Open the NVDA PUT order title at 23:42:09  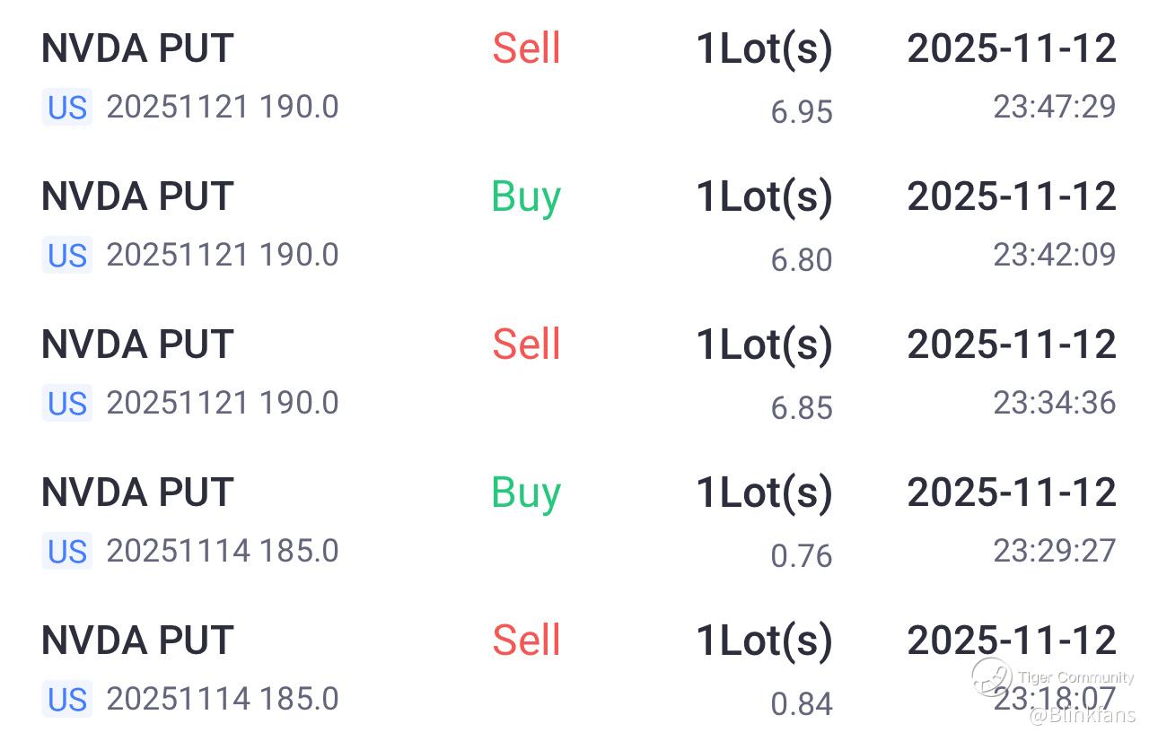[x=137, y=196]
